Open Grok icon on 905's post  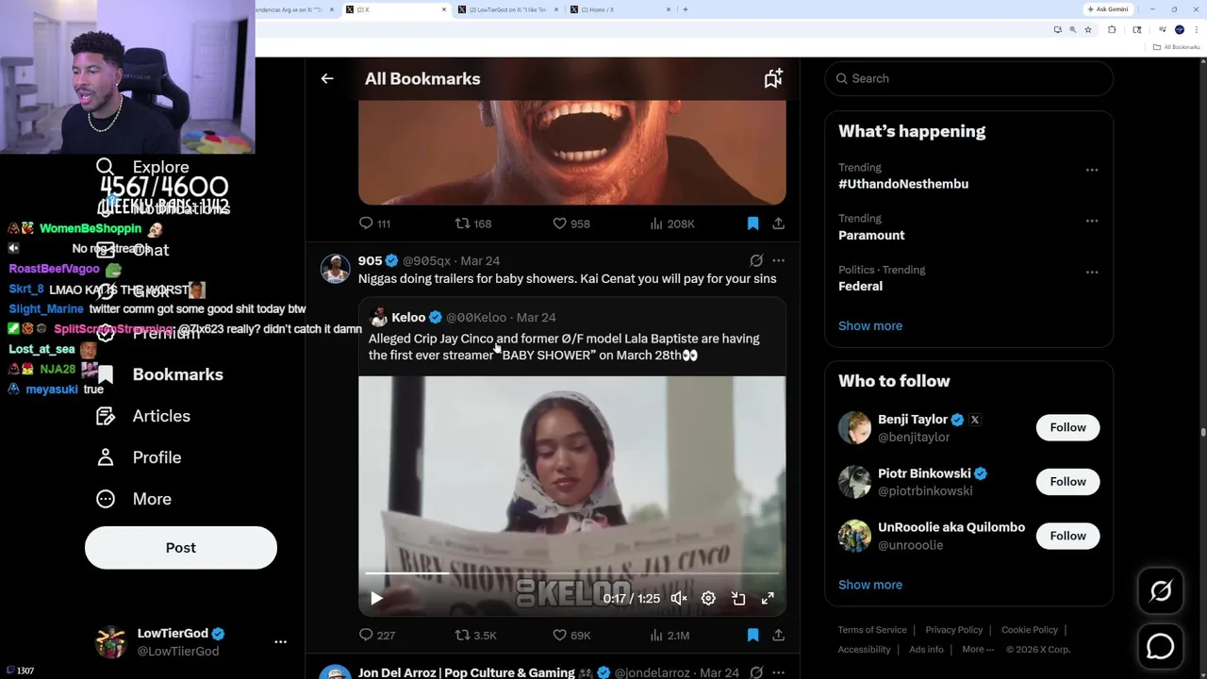pyautogui.click(x=756, y=260)
